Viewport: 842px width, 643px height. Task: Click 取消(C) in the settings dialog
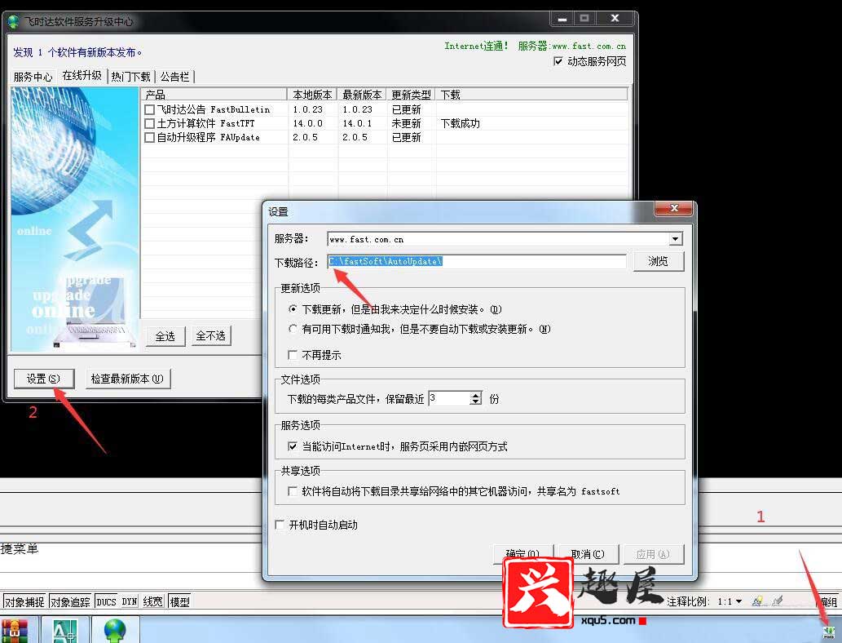click(588, 554)
